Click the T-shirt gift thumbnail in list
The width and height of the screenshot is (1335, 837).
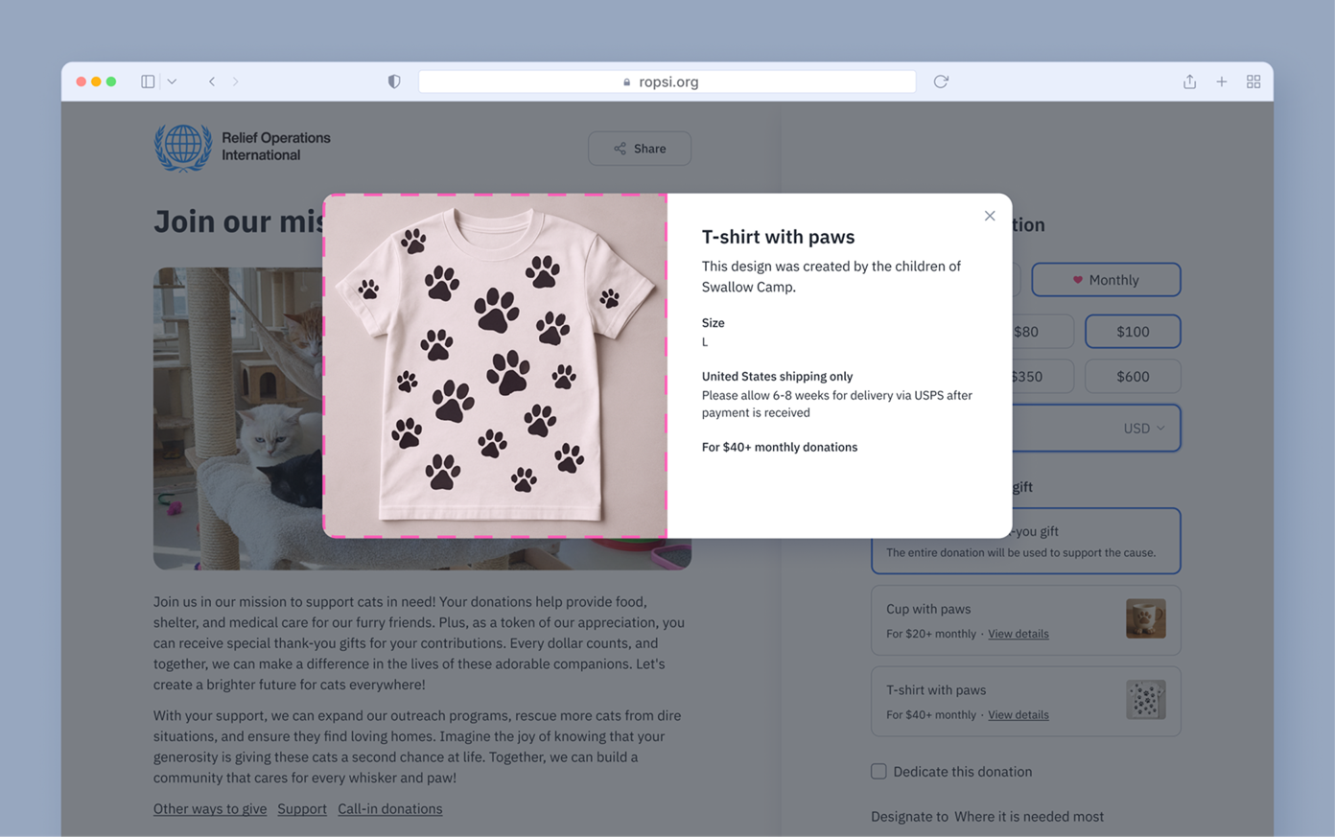click(x=1145, y=700)
